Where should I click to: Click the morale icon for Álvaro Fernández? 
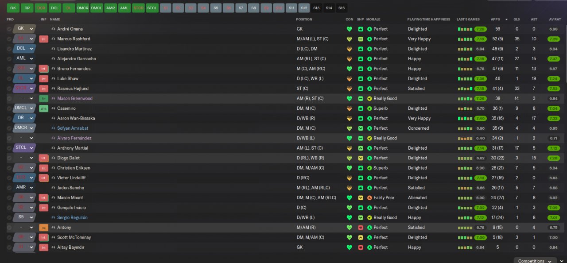click(370, 138)
